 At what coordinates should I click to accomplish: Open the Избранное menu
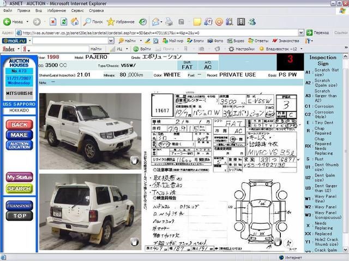(57, 11)
